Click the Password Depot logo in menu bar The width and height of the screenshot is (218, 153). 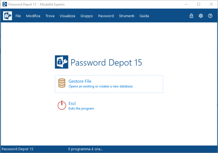(7, 16)
